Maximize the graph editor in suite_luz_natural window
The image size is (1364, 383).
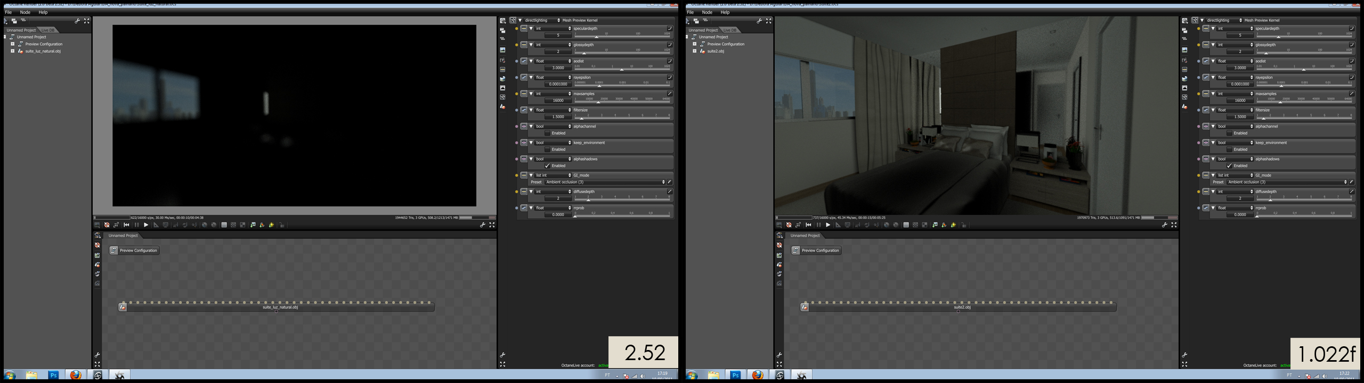[x=98, y=364]
